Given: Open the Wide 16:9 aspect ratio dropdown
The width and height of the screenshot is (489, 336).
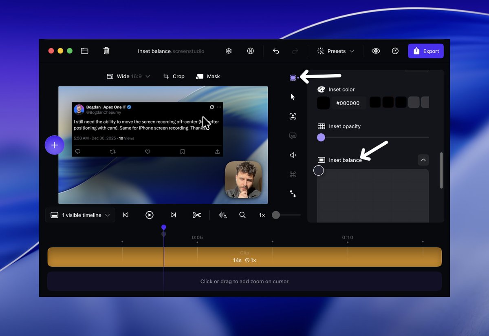Looking at the screenshot, I should tap(128, 76).
